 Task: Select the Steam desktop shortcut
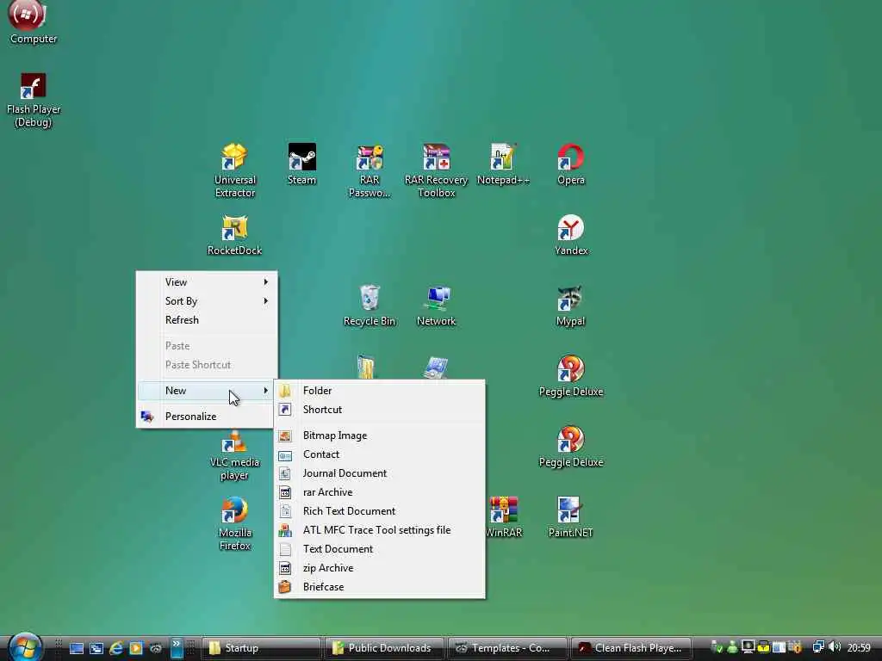point(302,164)
